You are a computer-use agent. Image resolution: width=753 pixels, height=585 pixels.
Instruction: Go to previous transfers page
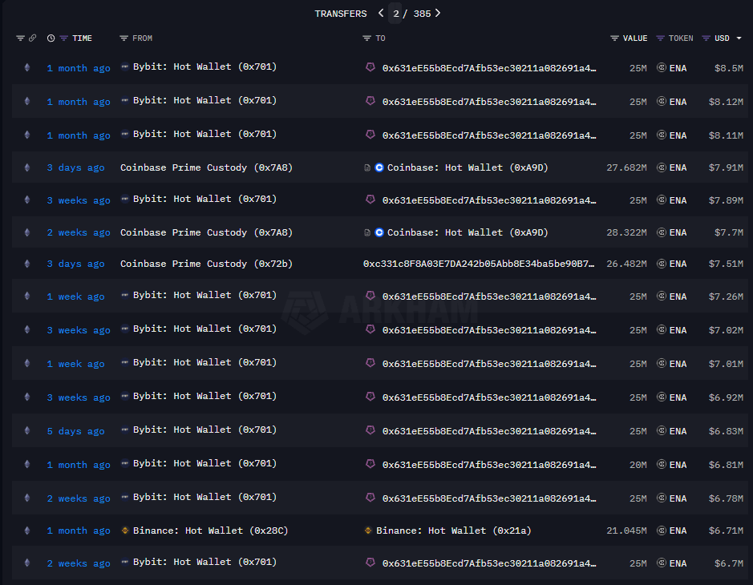coord(381,14)
